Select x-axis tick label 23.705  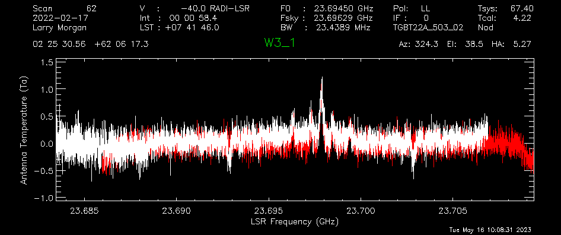click(x=452, y=211)
